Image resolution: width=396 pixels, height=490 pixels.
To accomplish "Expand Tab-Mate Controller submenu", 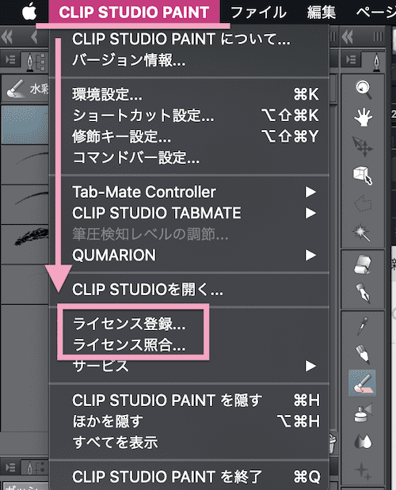I will (x=188, y=192).
